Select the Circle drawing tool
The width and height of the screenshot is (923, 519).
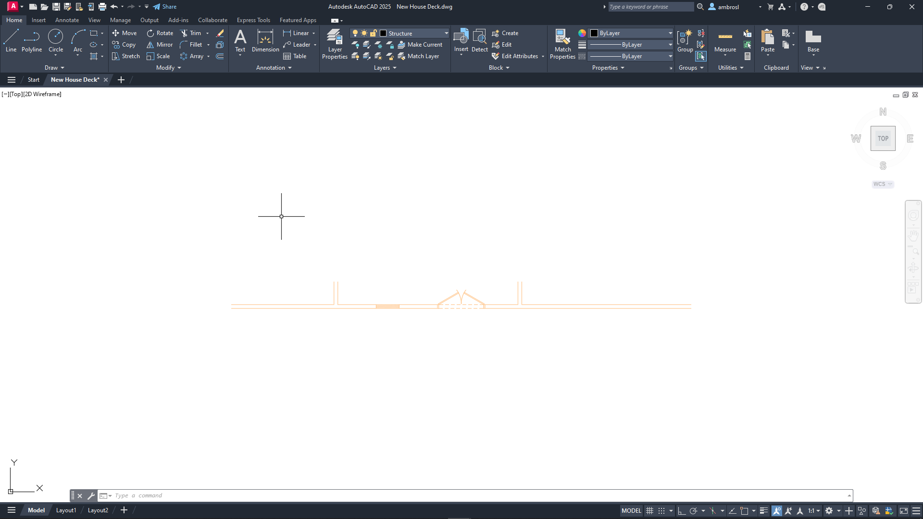56,40
